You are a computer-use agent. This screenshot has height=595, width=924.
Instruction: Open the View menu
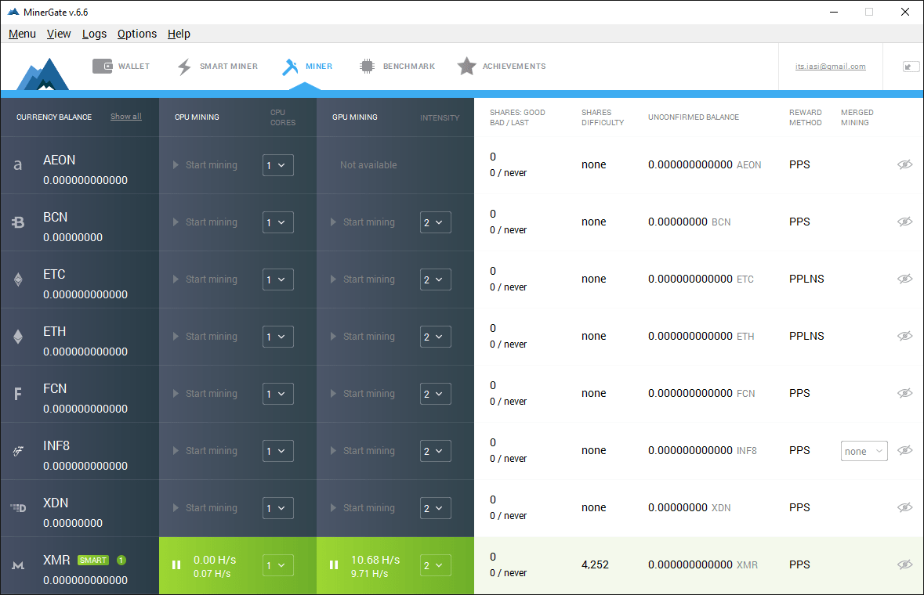coord(59,34)
